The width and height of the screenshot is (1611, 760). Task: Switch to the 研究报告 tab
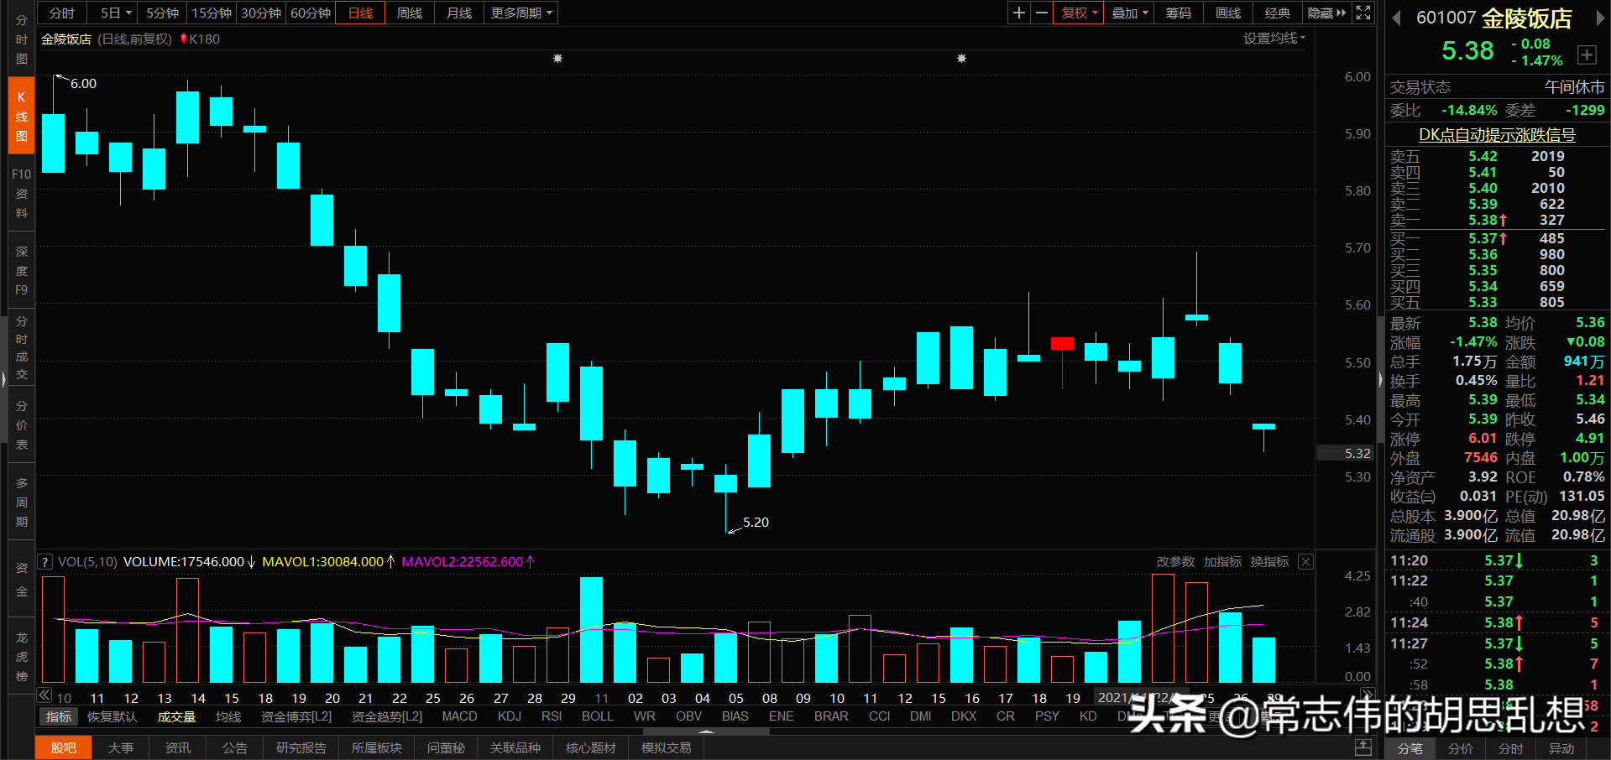click(x=301, y=747)
